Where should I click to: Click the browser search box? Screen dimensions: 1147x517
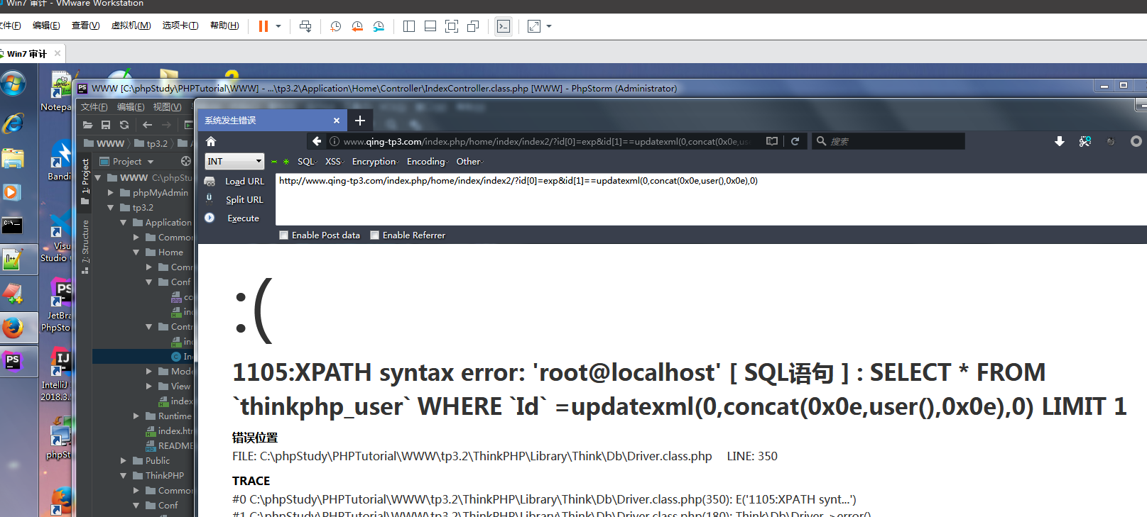[x=888, y=141]
